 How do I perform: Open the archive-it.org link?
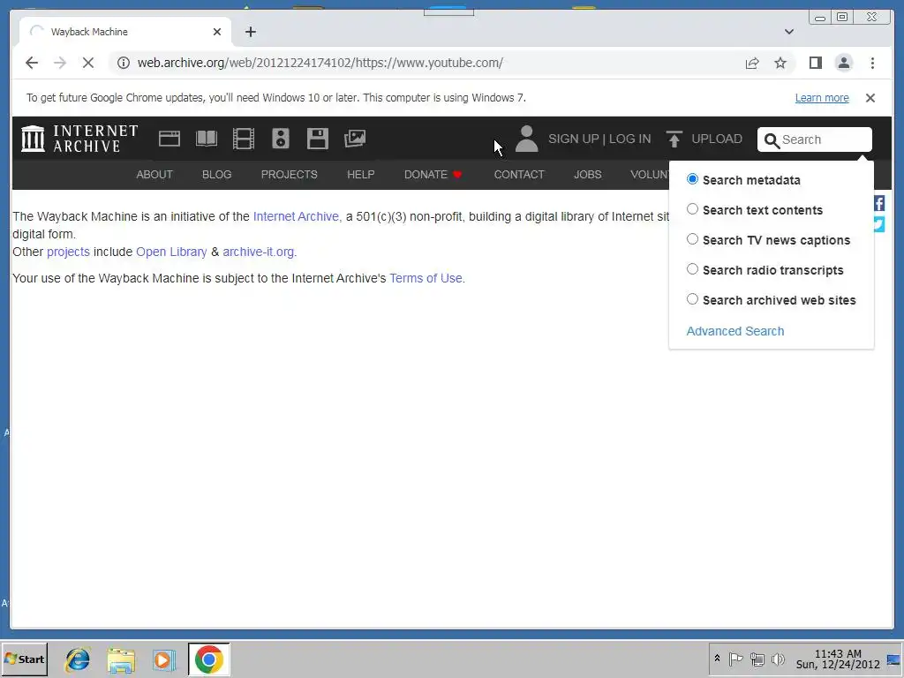pyautogui.click(x=259, y=252)
